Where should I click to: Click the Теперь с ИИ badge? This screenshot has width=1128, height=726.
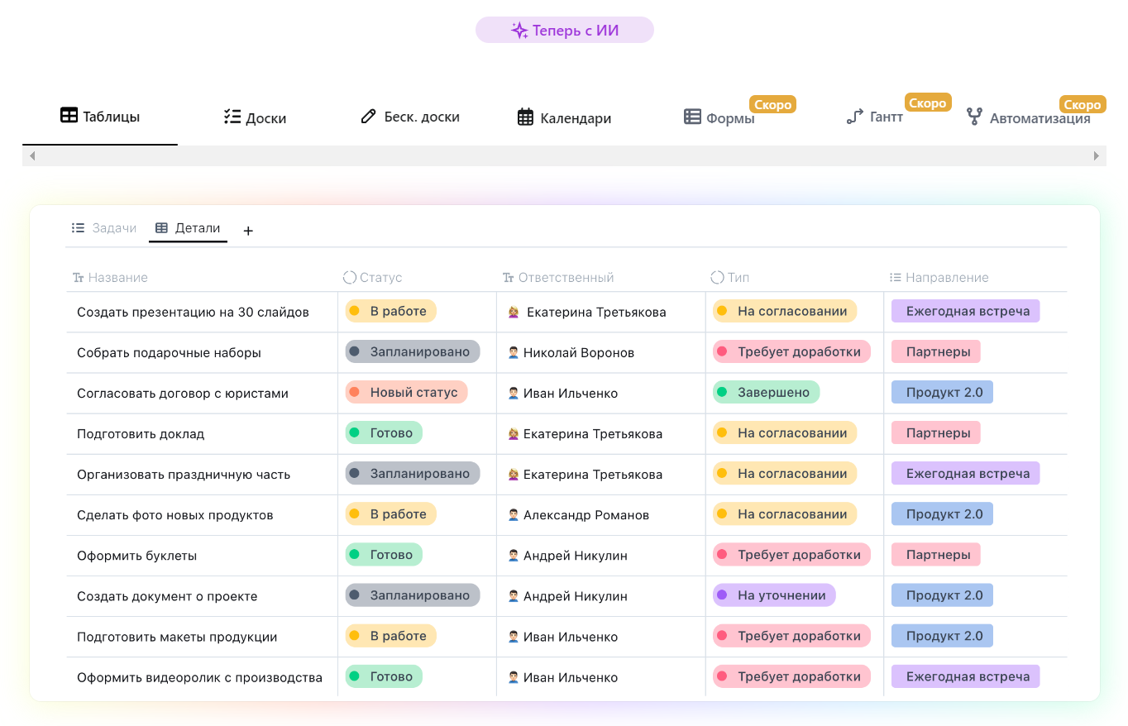[565, 31]
